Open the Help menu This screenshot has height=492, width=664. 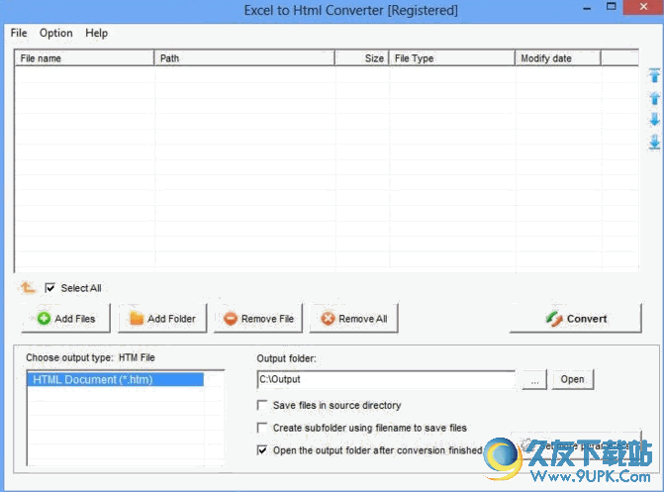click(x=97, y=33)
